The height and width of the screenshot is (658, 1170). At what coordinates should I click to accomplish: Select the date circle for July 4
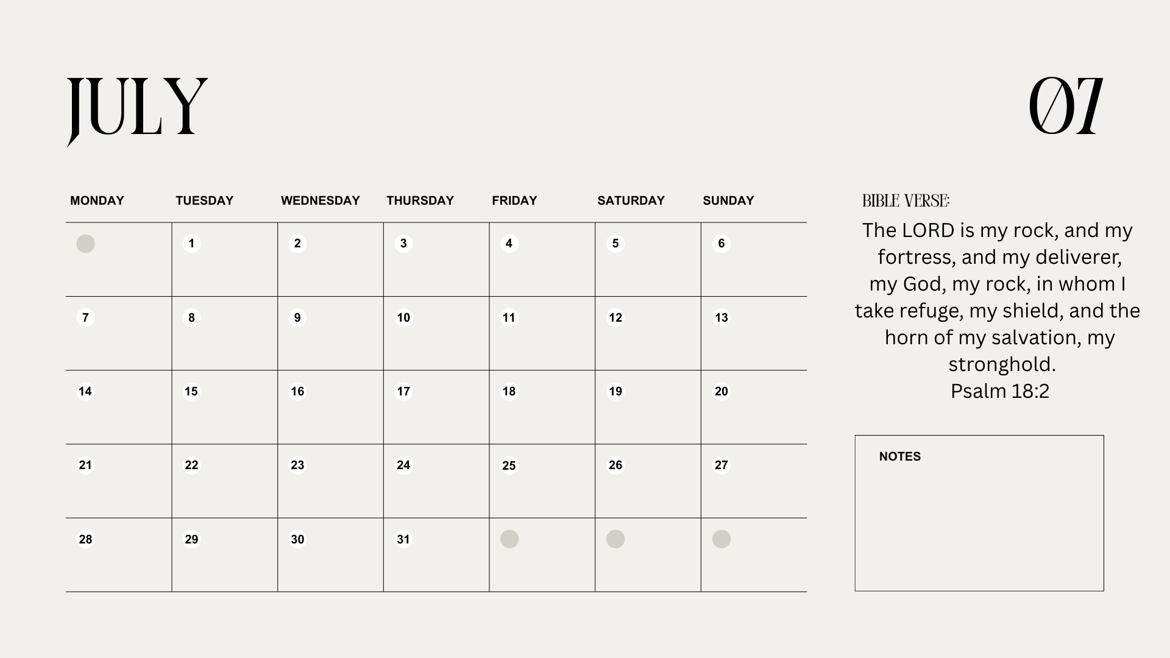pyautogui.click(x=509, y=244)
